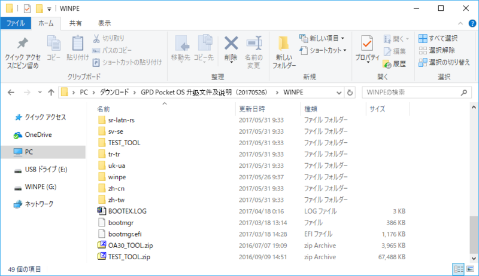Click the 編集 edit command

click(x=395, y=51)
